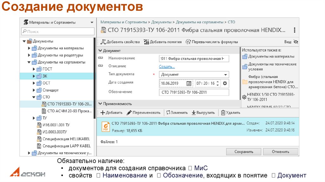
Task: Click the time spinner arrows
Action: tap(218, 83)
